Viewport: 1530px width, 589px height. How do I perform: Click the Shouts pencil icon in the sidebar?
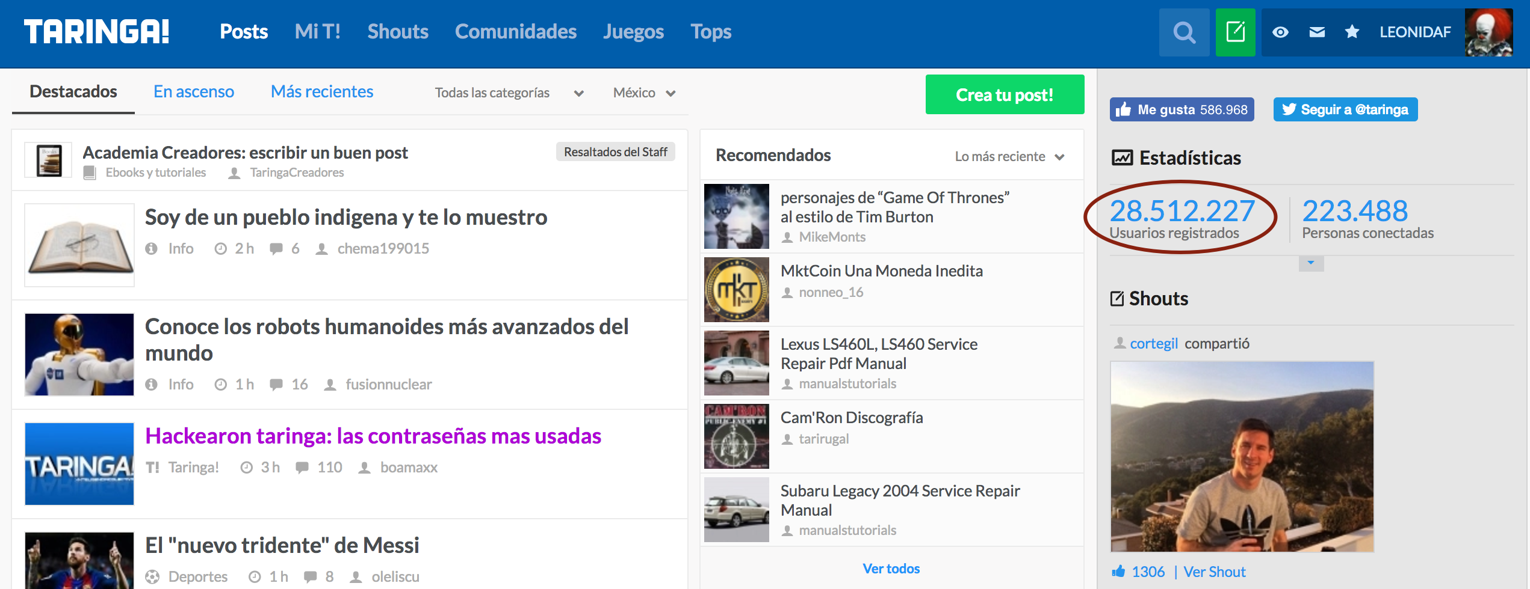pos(1118,297)
